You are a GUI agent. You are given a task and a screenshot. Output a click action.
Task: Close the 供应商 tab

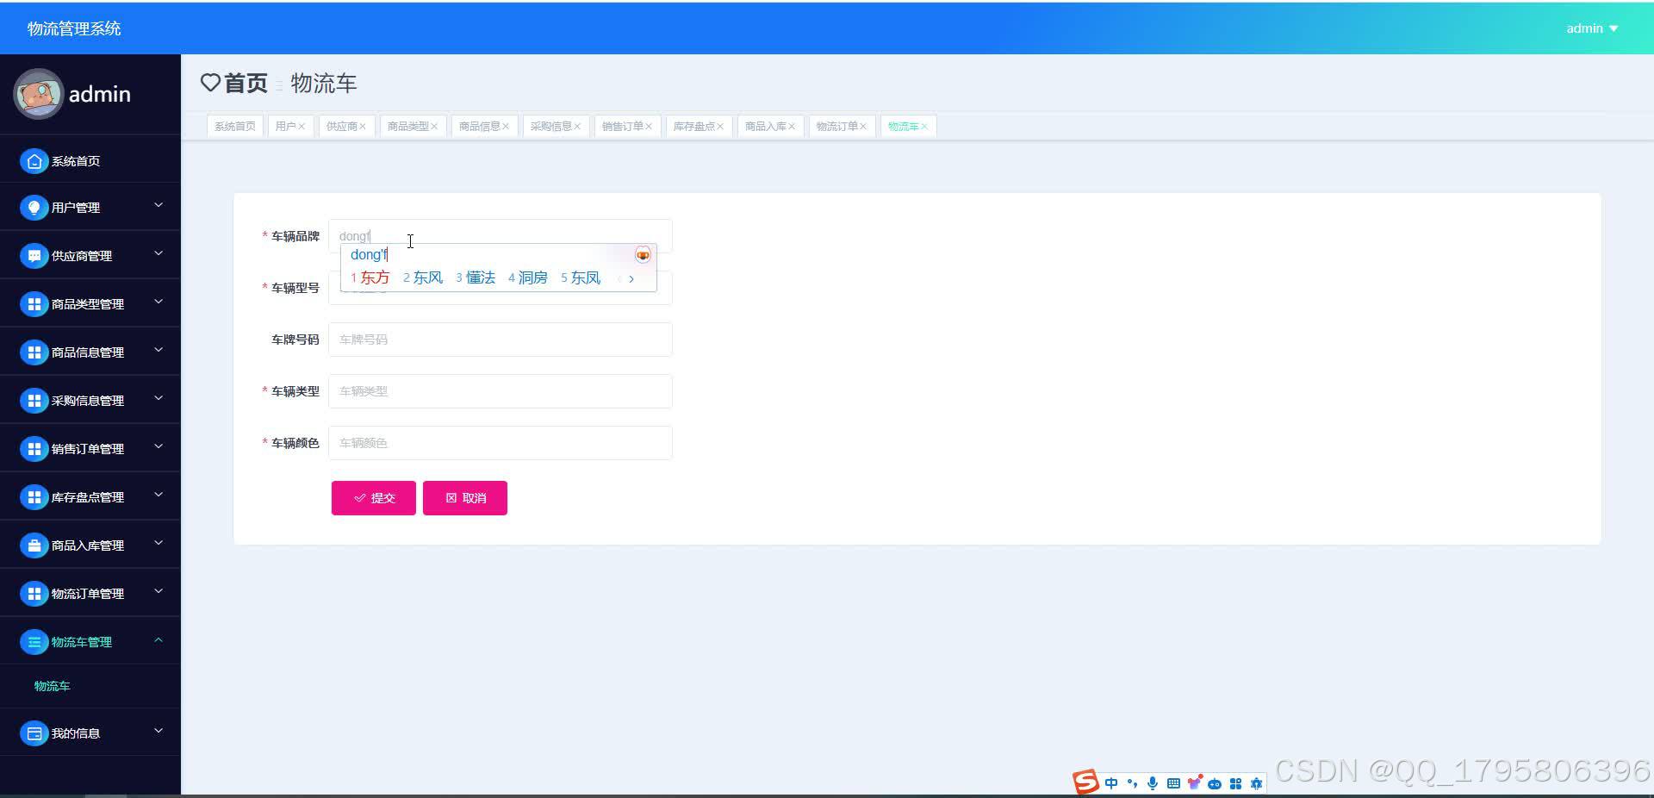click(x=363, y=127)
